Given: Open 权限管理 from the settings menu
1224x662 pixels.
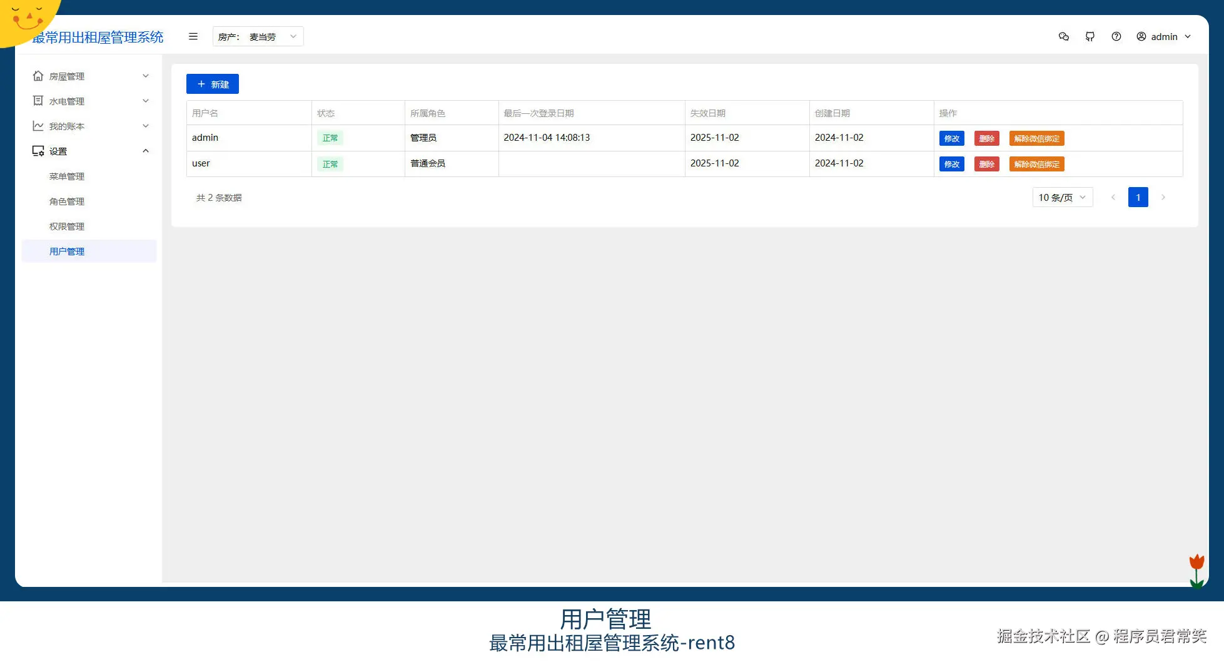Looking at the screenshot, I should 66,226.
